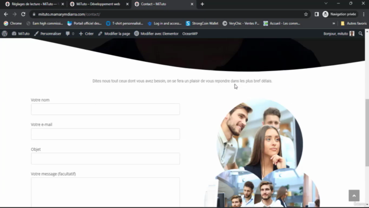The width and height of the screenshot is (369, 208).
Task: Click Créer in the admin bar
Action: point(86,34)
